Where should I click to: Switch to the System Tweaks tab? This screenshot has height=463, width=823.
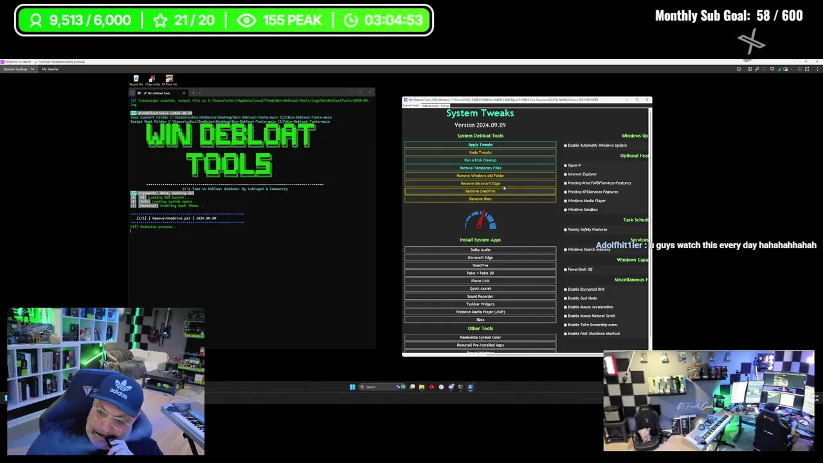click(x=410, y=105)
